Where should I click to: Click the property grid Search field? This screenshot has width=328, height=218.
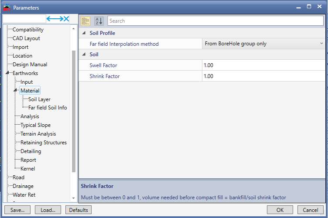215,21
